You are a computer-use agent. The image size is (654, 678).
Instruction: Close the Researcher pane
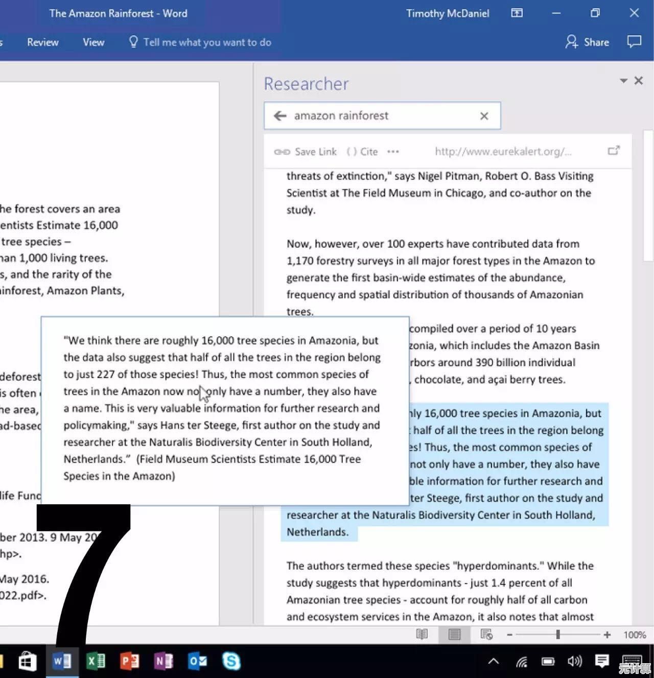(x=639, y=81)
